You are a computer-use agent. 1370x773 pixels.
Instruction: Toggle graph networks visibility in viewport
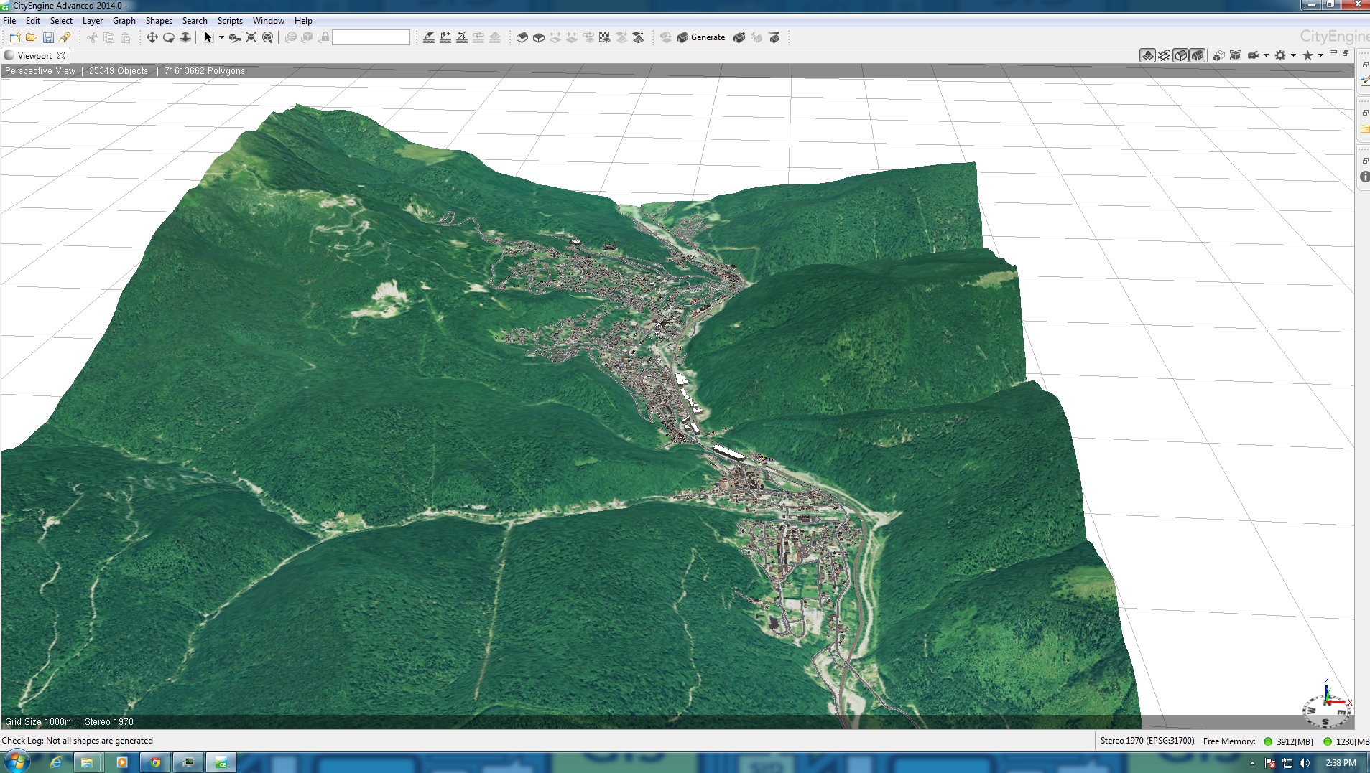tap(1164, 55)
